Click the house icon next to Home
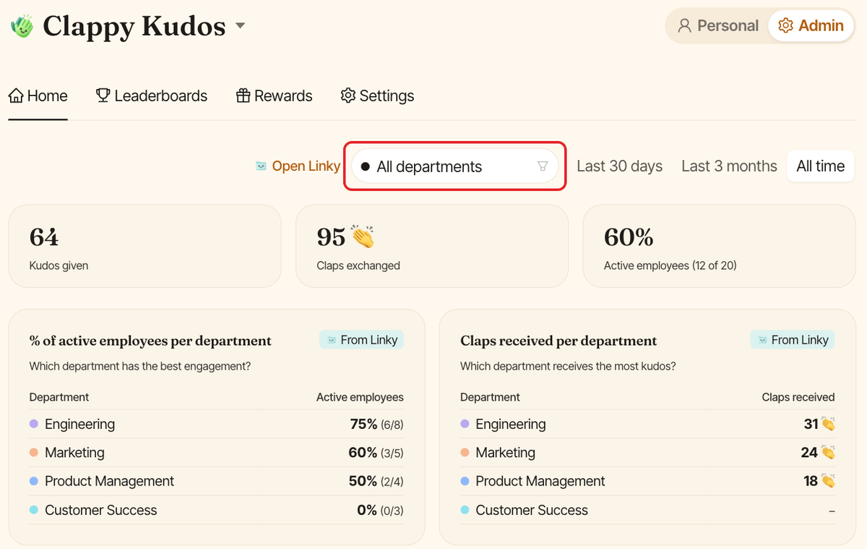The width and height of the screenshot is (867, 549). (x=16, y=95)
